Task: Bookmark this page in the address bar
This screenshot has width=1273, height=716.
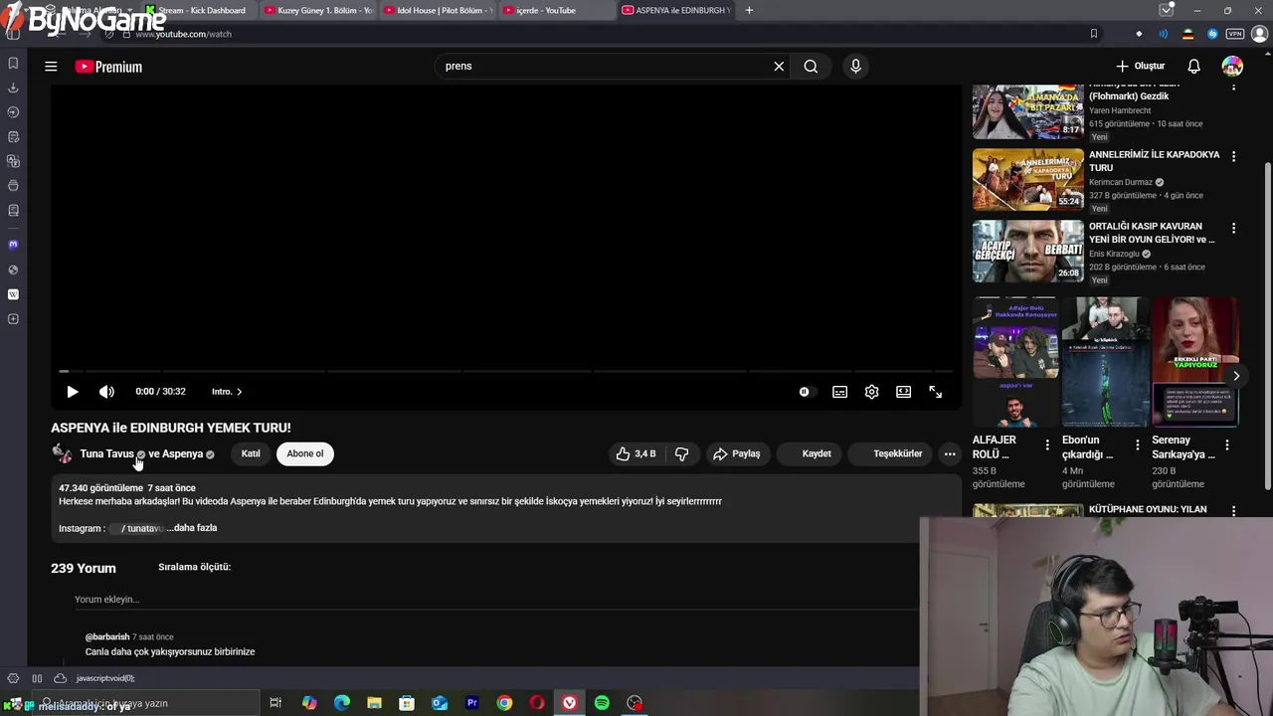Action: pyautogui.click(x=1093, y=34)
